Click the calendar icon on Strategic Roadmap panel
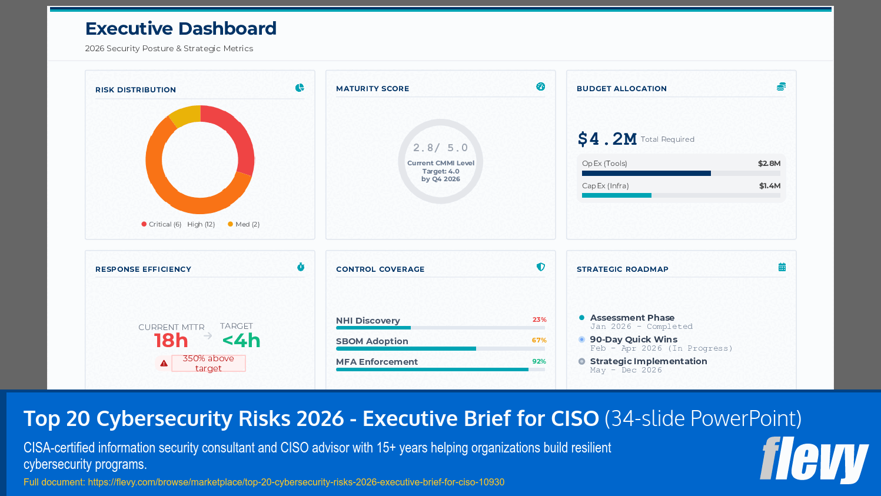 tap(781, 266)
